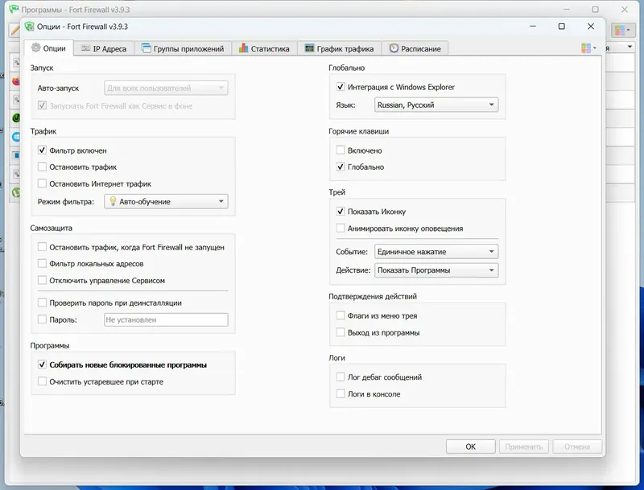The height and width of the screenshot is (490, 644).
Task: Tick the Пароль checkbox
Action: coord(42,319)
